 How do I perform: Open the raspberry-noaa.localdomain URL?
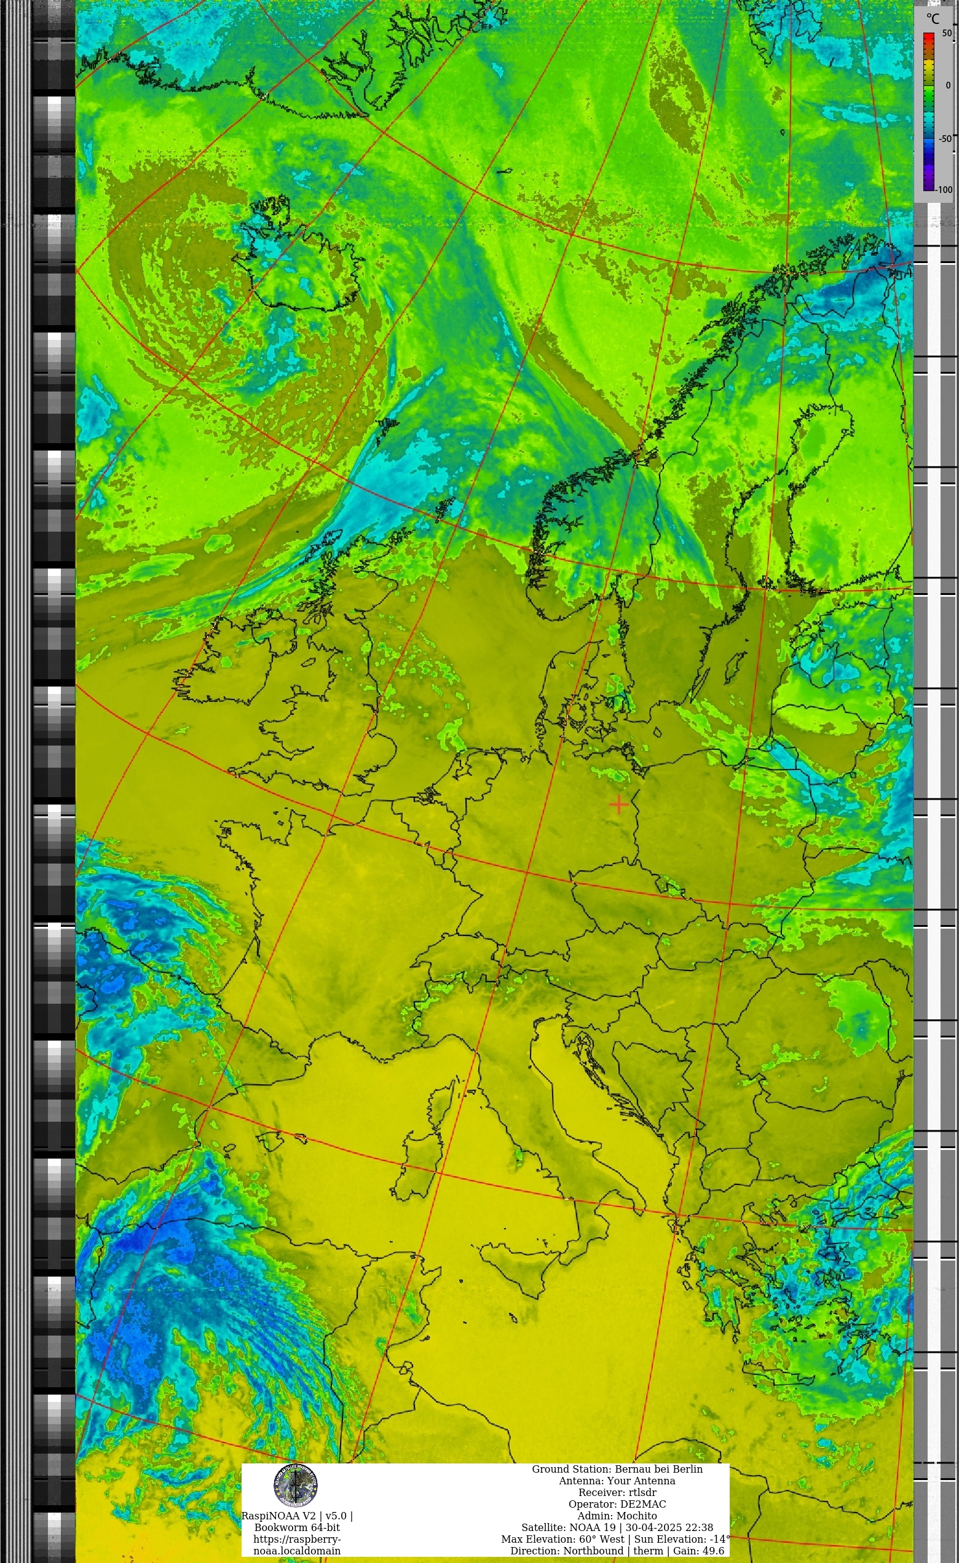[297, 1545]
